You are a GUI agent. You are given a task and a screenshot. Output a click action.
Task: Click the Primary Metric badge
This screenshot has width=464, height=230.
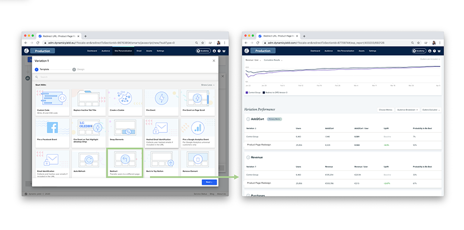point(274,119)
